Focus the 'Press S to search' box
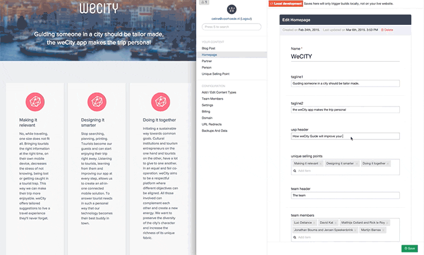Image resolution: width=424 pixels, height=255 pixels. 231,27
